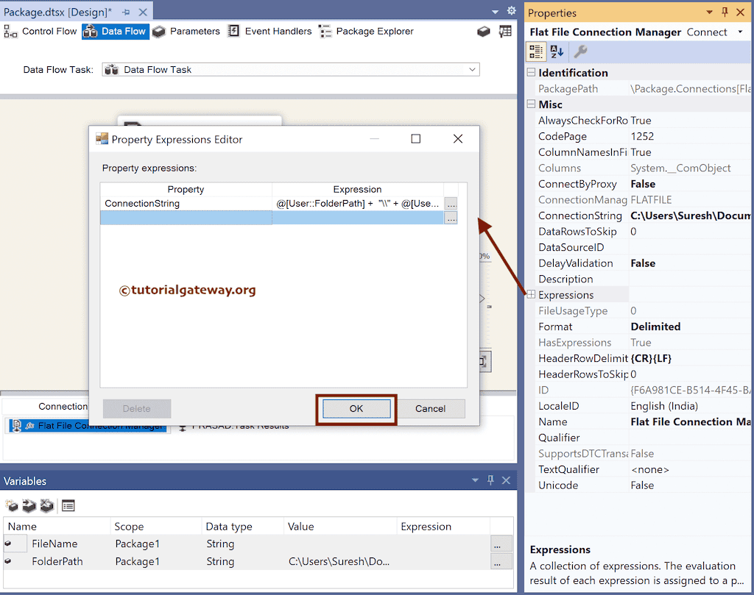Click the Delete Variable icon

pos(46,505)
